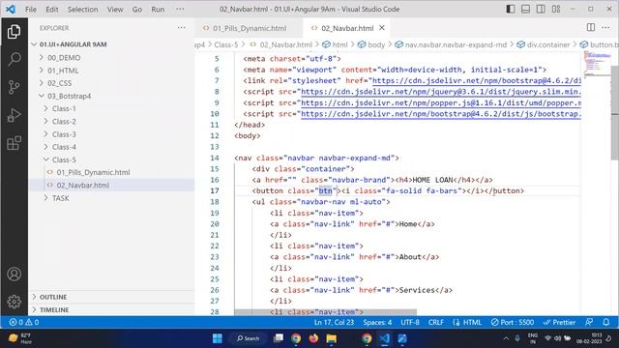Toggle secondary side bar layout icon

click(541, 9)
